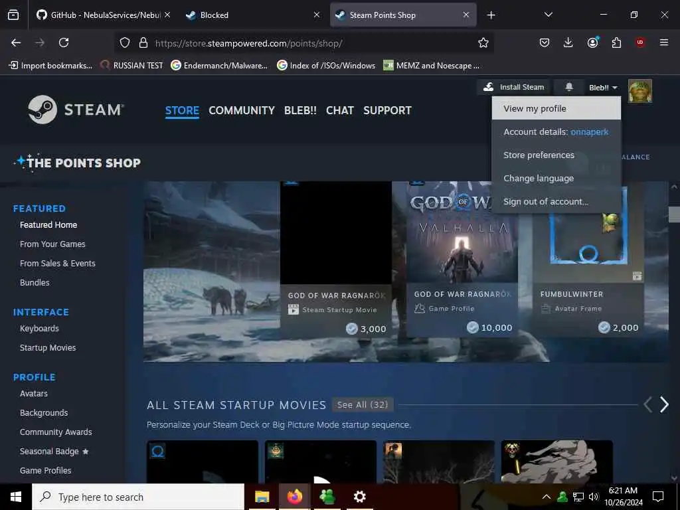Image resolution: width=680 pixels, height=510 pixels.
Task: Open Firefox hamburger menu
Action: [x=664, y=42]
